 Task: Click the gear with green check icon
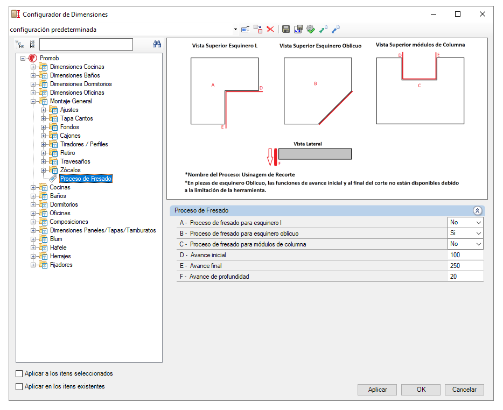pyautogui.click(x=311, y=30)
